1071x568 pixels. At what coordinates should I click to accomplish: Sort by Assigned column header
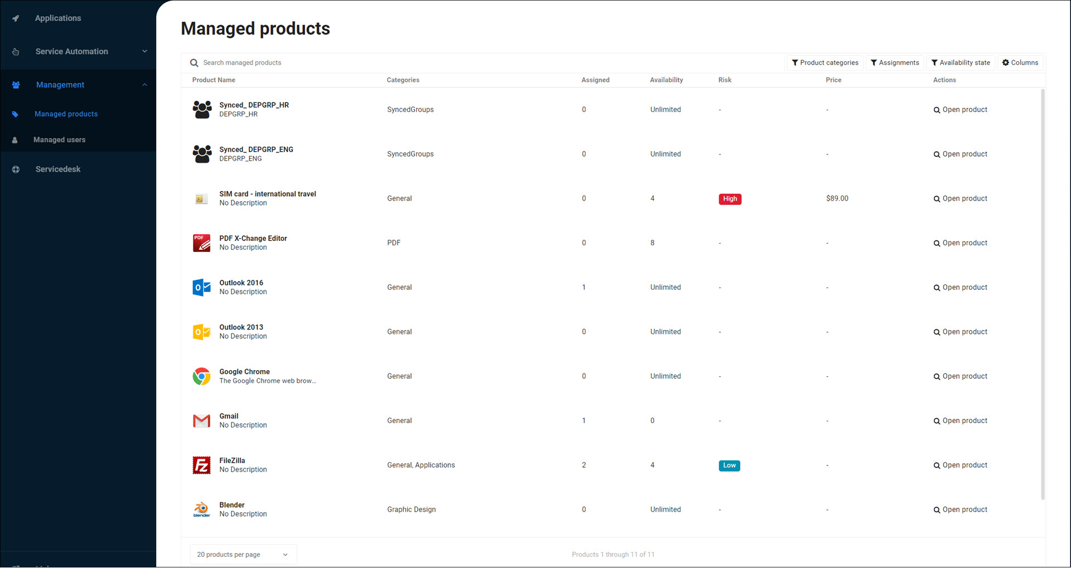pyautogui.click(x=595, y=80)
